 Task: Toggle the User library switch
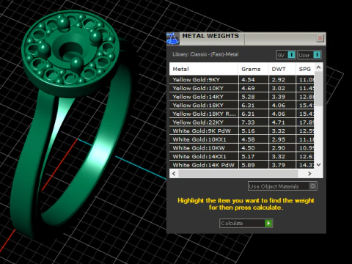(309, 55)
